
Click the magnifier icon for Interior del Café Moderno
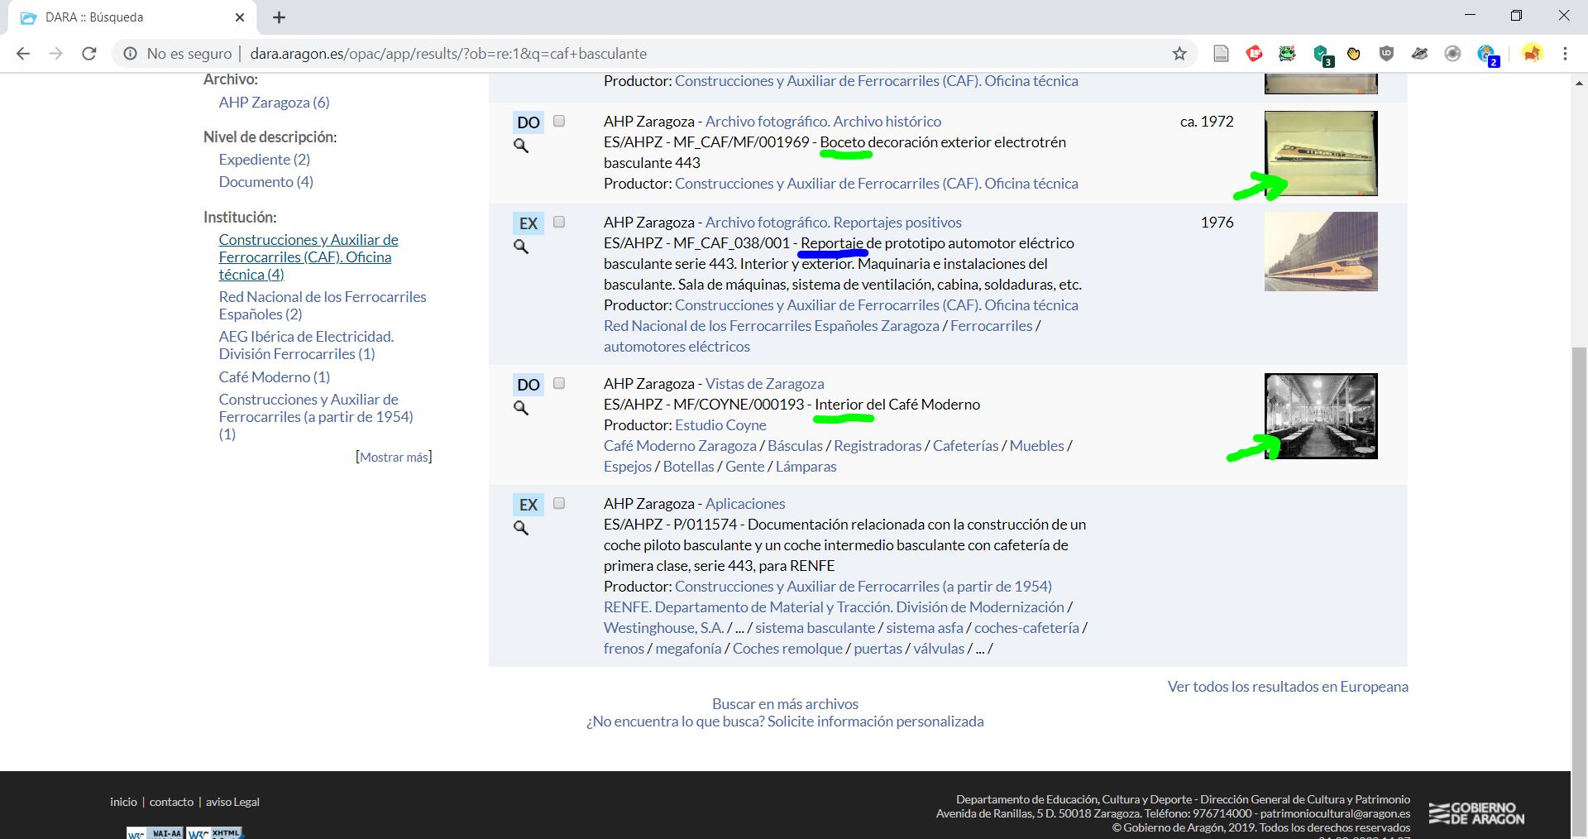pyautogui.click(x=521, y=408)
